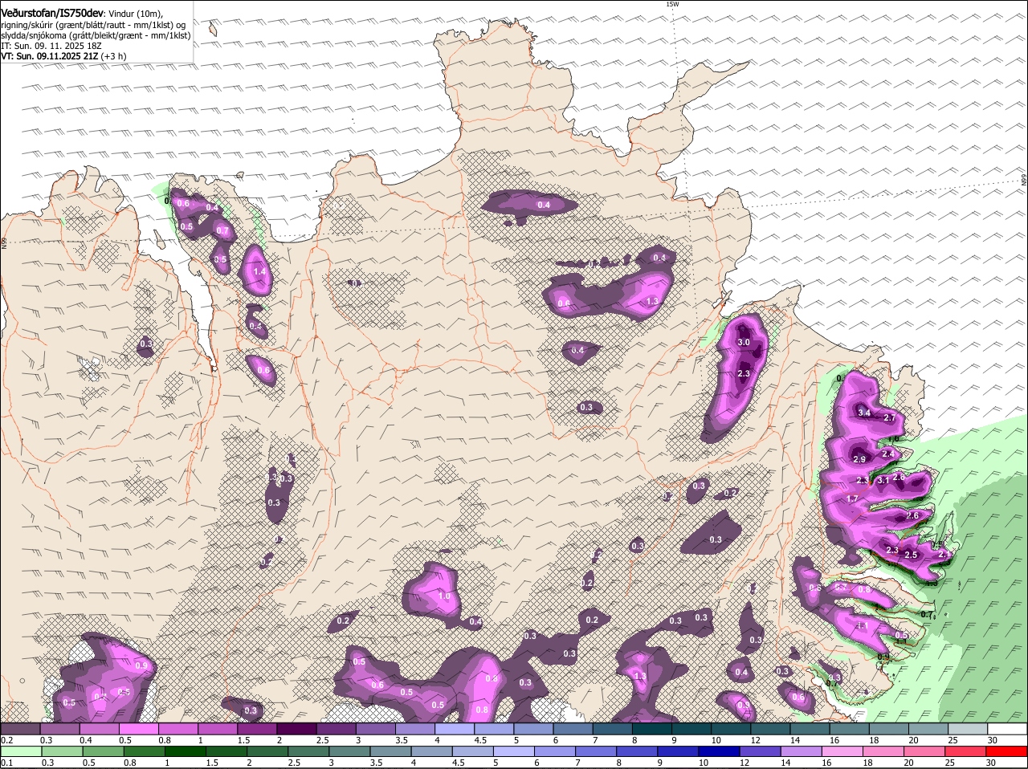Screen dimensions: 1028x769
Task: Click the 3.1 precipitation value label
Action: coord(883,480)
